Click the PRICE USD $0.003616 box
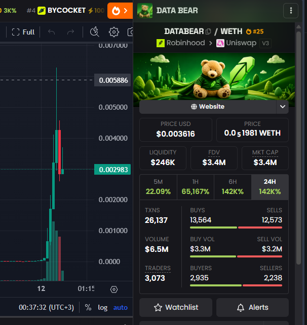This screenshot has height=325, width=307. coord(176,130)
